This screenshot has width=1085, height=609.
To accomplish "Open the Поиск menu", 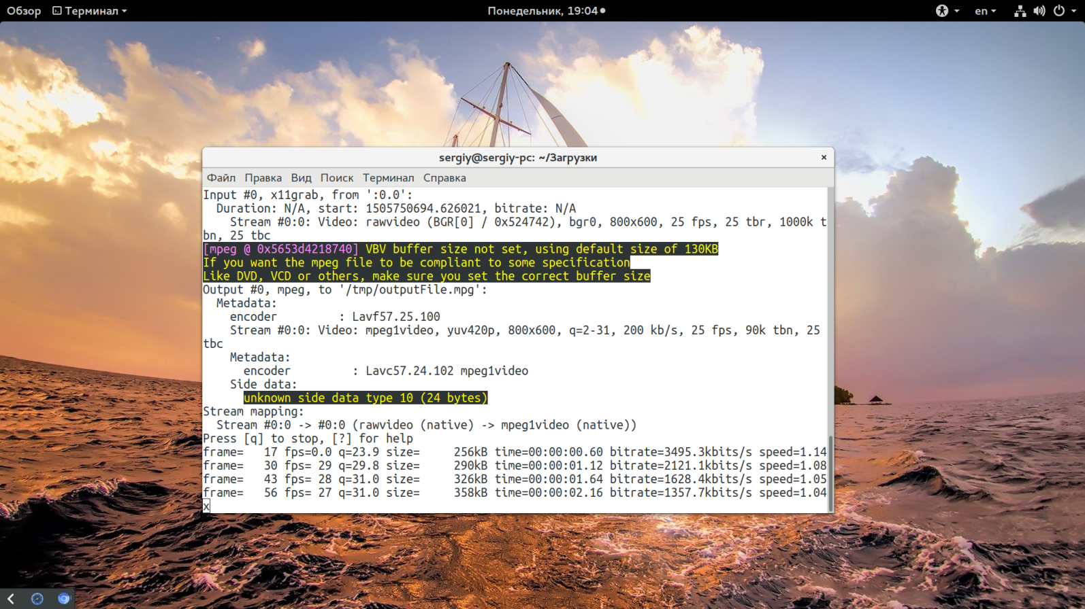I will pos(337,178).
